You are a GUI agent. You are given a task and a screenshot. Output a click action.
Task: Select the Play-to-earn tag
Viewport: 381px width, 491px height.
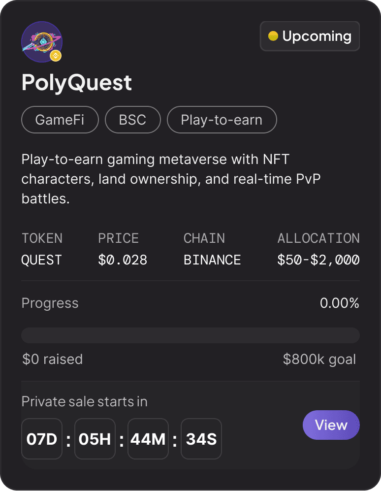pyautogui.click(x=222, y=120)
